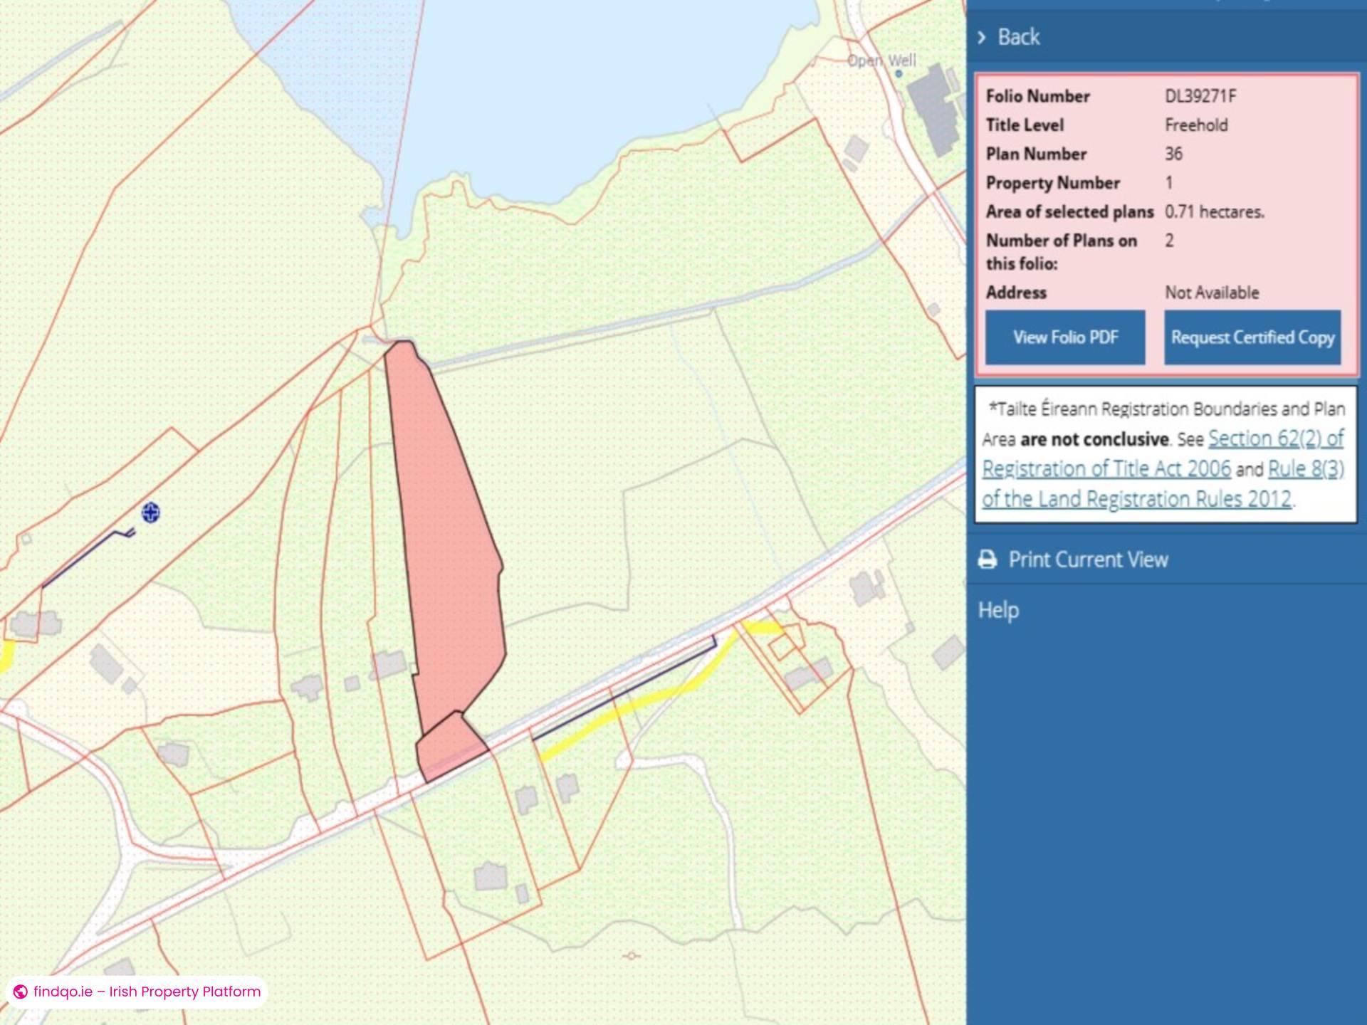Click the View Folio PDF button

1065,337
